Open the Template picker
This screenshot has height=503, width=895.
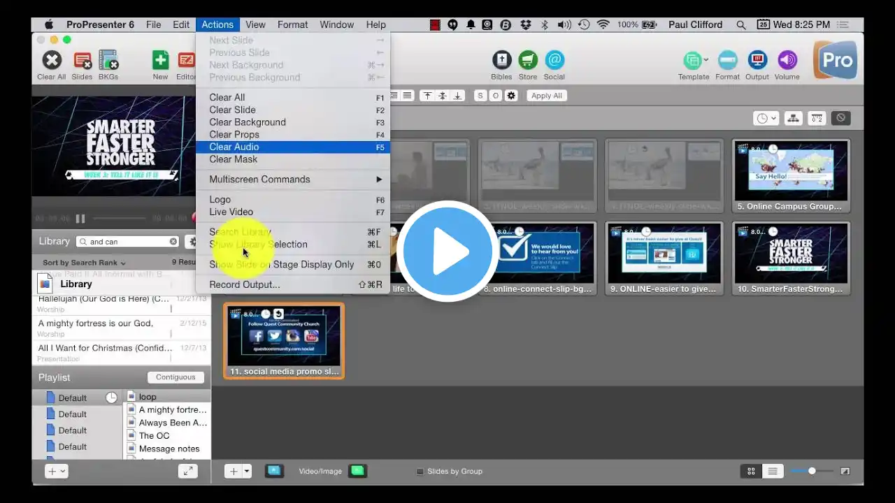pos(693,60)
